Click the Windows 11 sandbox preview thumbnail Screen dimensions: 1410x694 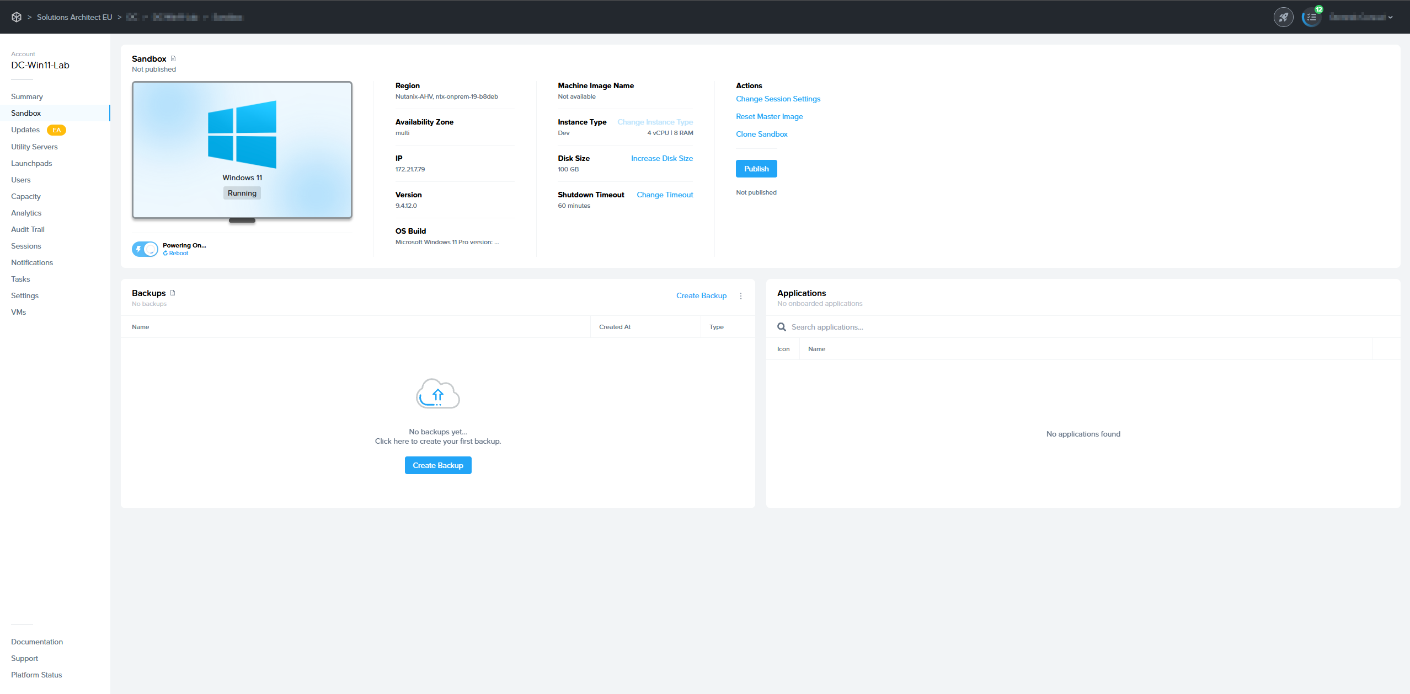coord(242,150)
